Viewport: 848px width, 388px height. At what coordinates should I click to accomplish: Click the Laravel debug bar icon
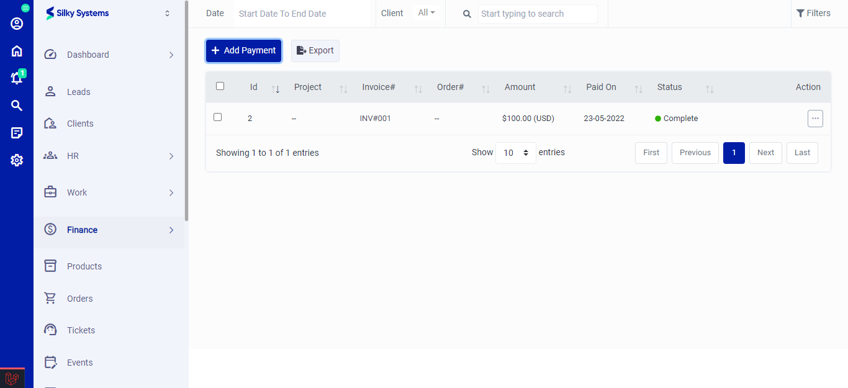[x=12, y=378]
